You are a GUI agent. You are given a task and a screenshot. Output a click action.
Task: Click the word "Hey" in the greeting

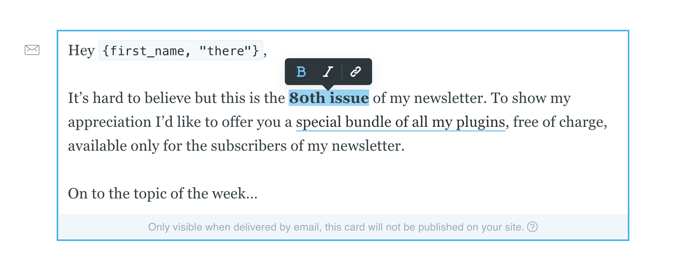tap(81, 51)
